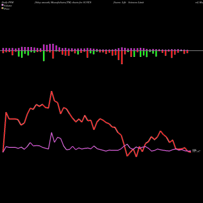Select the 'Price' legend label
This screenshot has height=203, width=203.
tap(6, 9)
